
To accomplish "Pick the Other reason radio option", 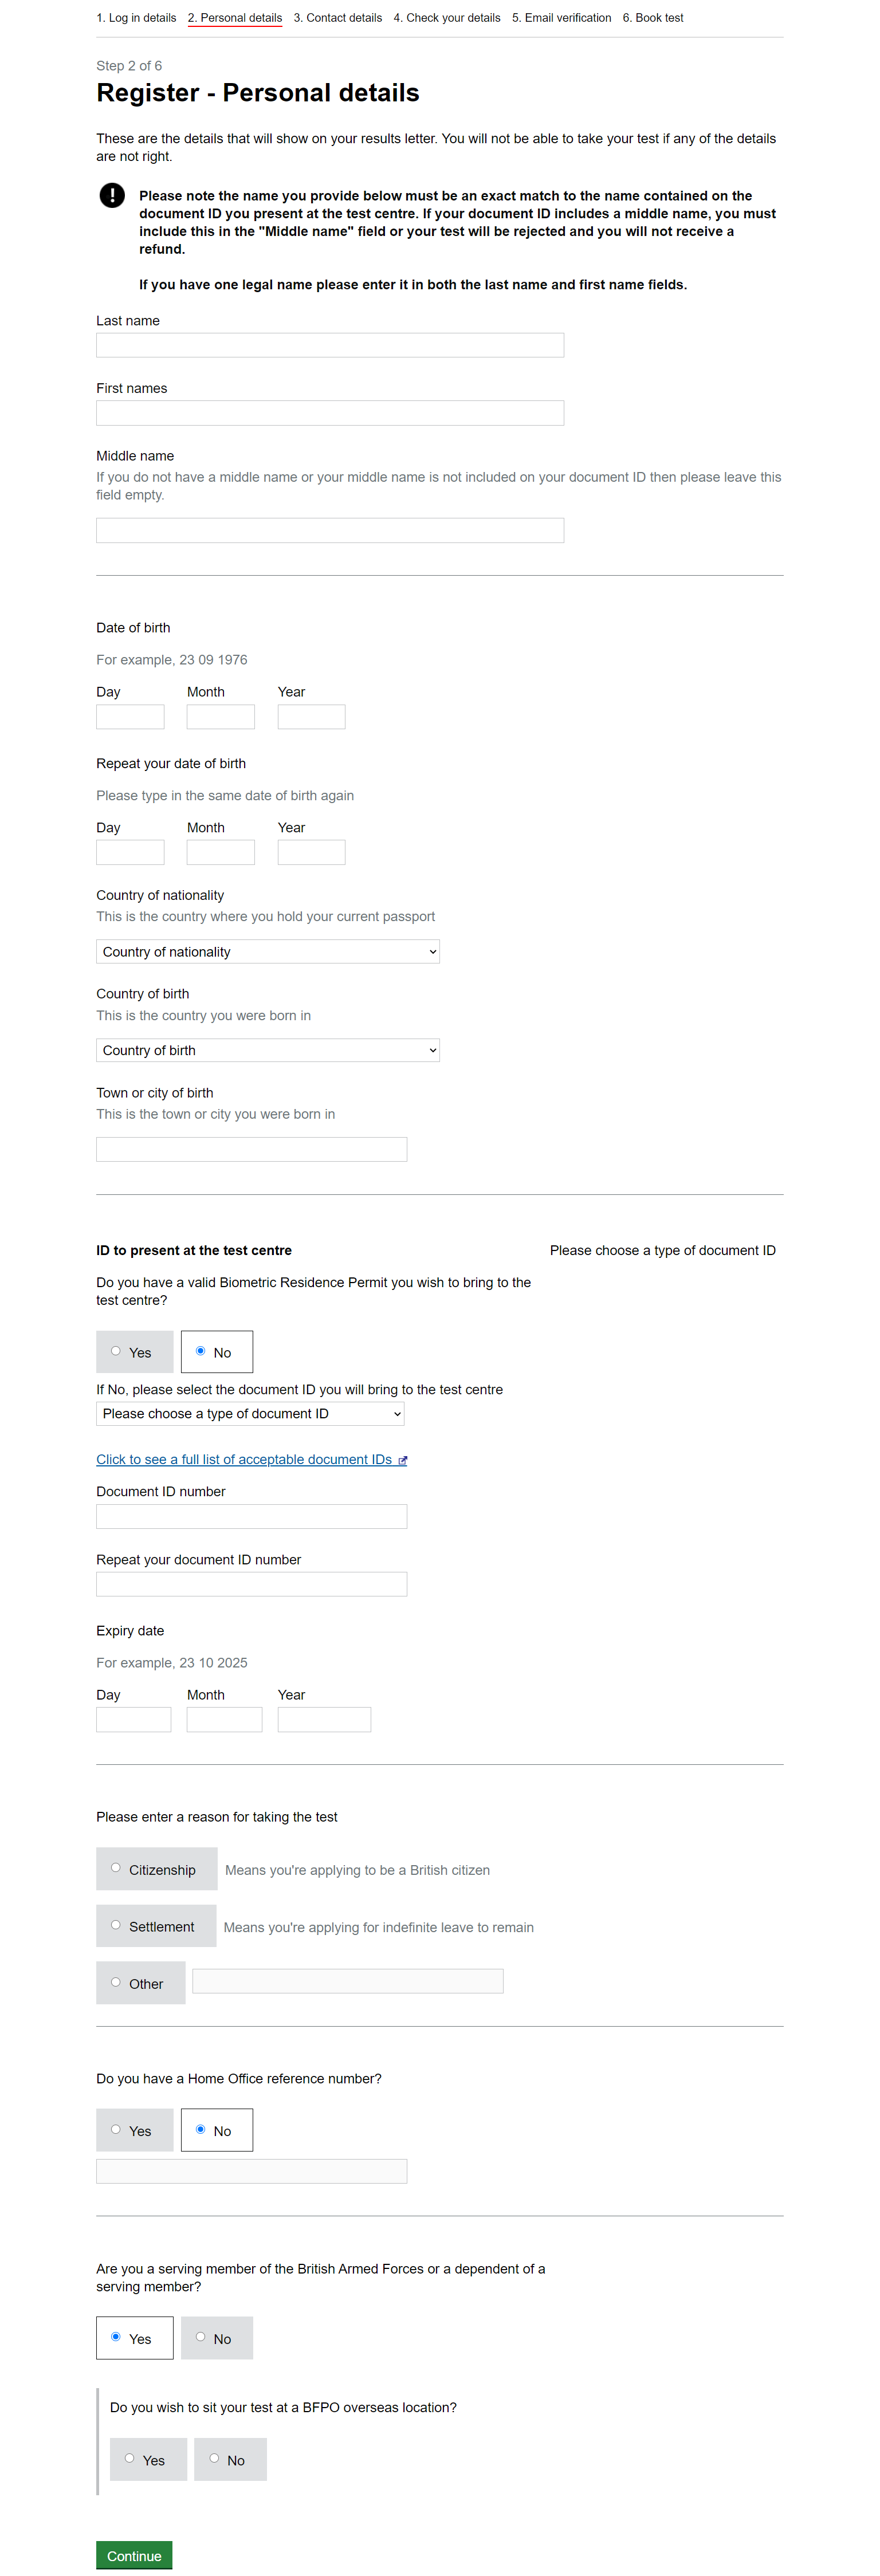I will pyautogui.click(x=141, y=1983).
